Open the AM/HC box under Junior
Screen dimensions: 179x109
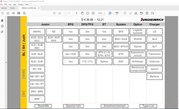[37, 32]
